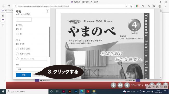Go back with the browser back arrow
169x94 pixels.
tap(3, 6)
